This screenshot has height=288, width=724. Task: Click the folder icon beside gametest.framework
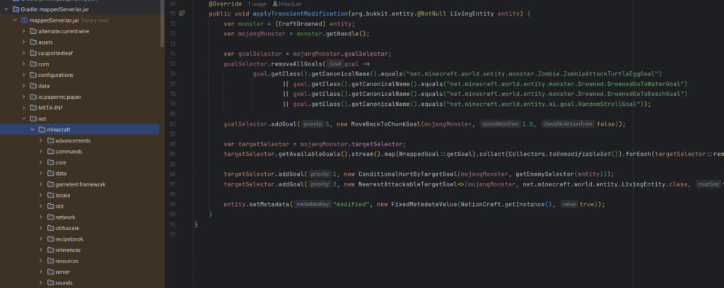click(50, 184)
